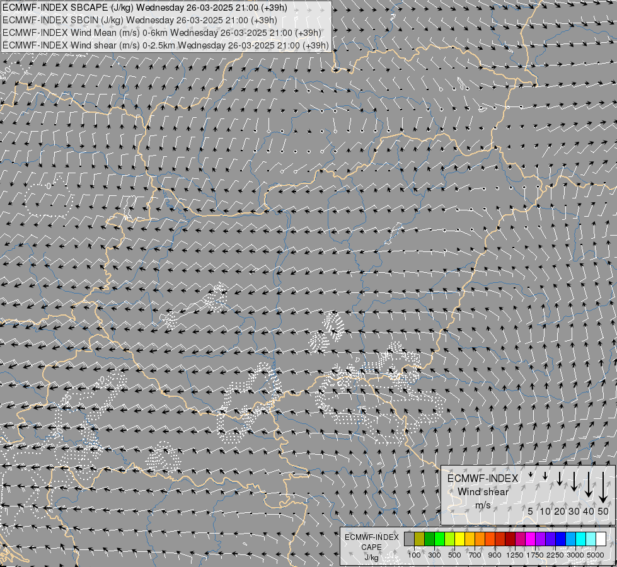Click the largest 50 m/s wind shear legend arrow
617x567 pixels.
pyautogui.click(x=603, y=487)
